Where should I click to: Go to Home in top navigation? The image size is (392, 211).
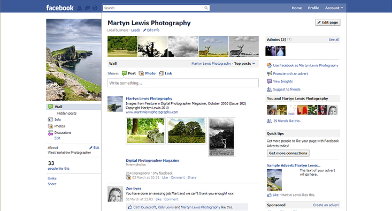tap(297, 8)
